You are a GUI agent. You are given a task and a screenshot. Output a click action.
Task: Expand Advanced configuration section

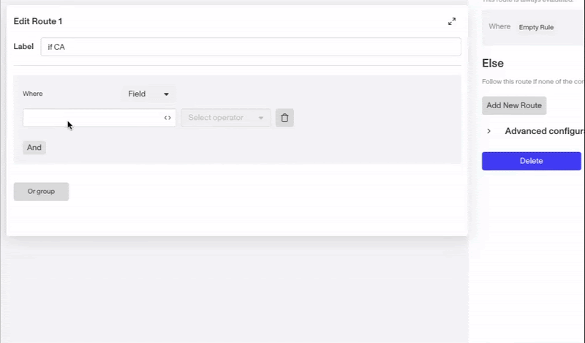click(x=488, y=131)
